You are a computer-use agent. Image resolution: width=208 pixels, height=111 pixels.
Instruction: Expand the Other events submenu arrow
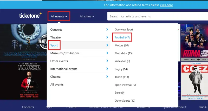pyautogui.click(x=107, y=61)
